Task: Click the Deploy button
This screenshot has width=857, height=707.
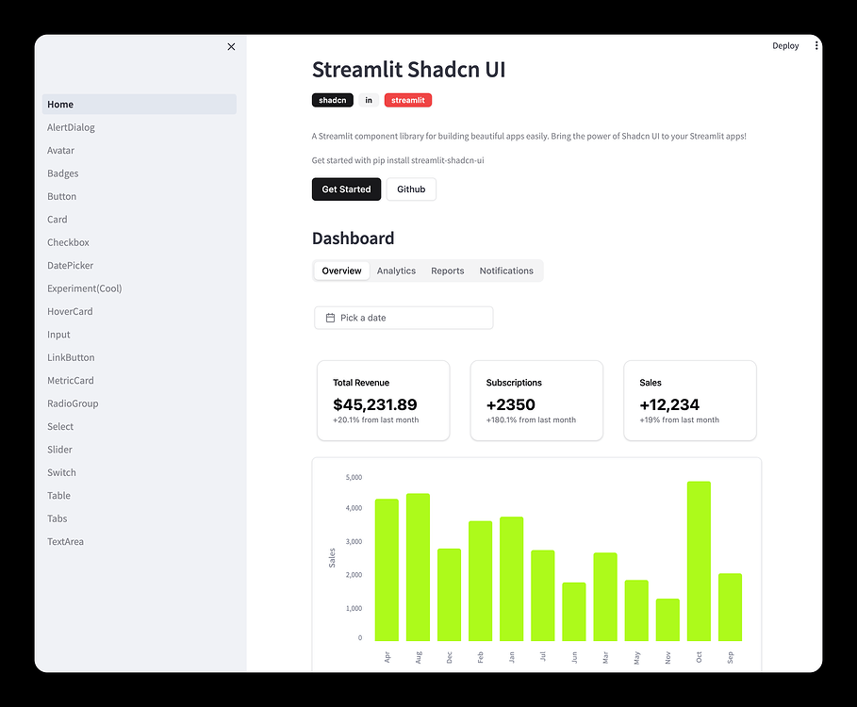Action: [x=785, y=46]
